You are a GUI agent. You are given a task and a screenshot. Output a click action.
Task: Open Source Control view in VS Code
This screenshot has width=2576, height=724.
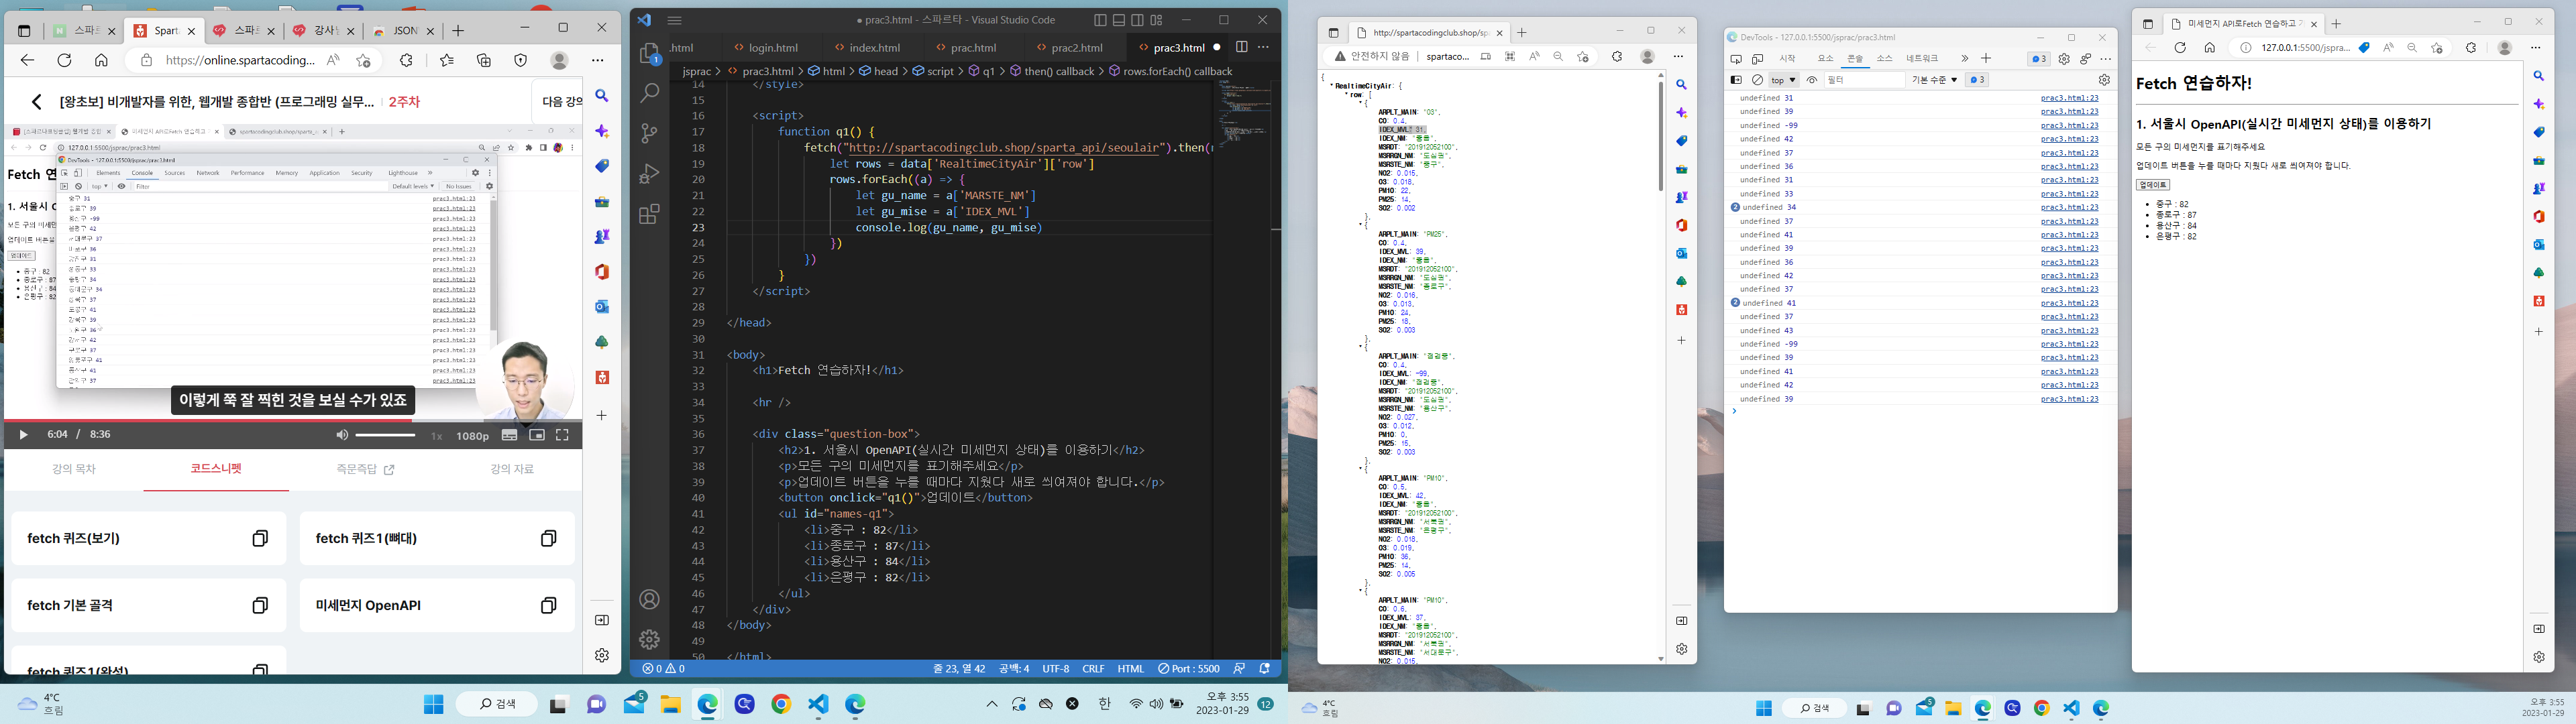[x=650, y=133]
